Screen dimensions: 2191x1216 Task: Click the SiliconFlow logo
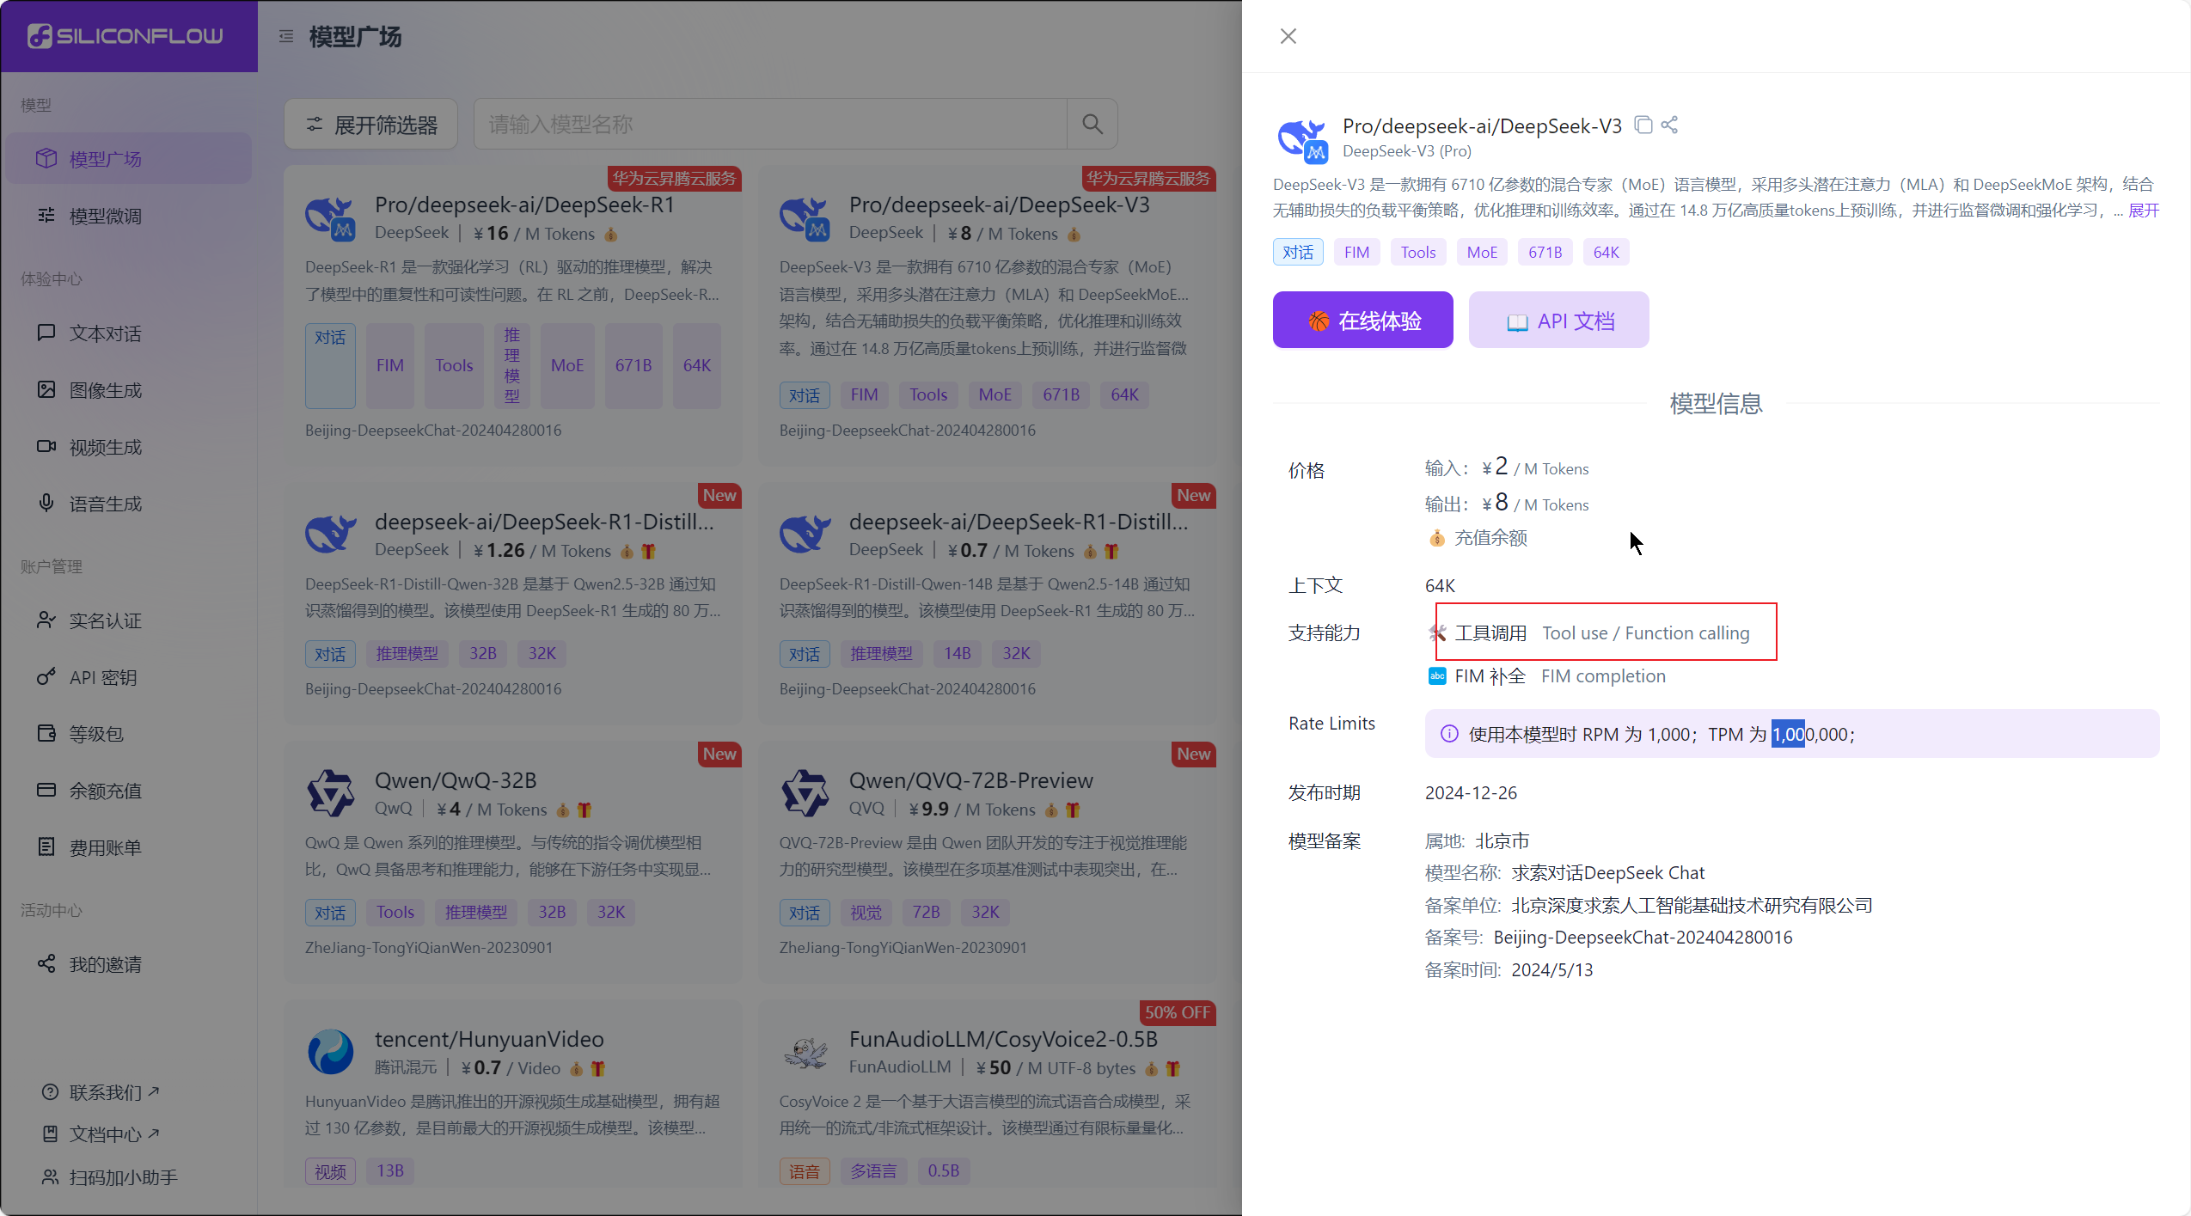coord(127,36)
